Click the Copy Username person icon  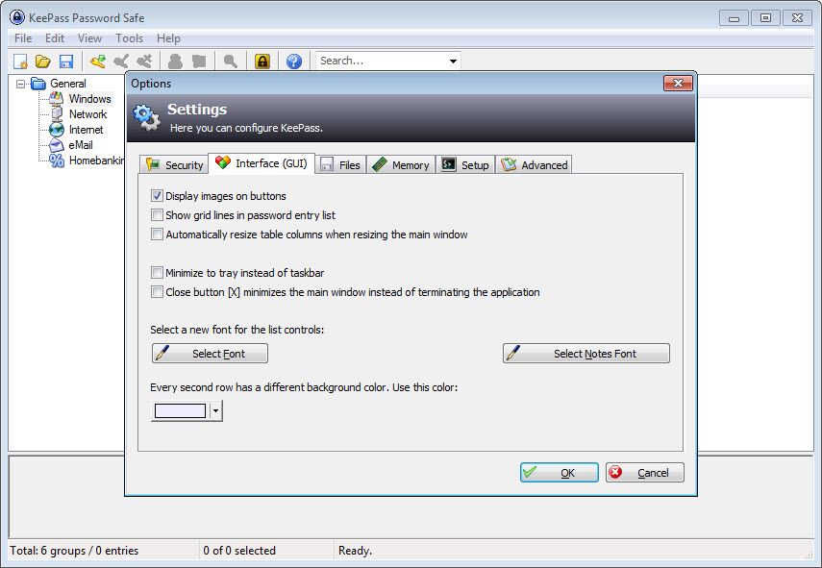pos(175,62)
